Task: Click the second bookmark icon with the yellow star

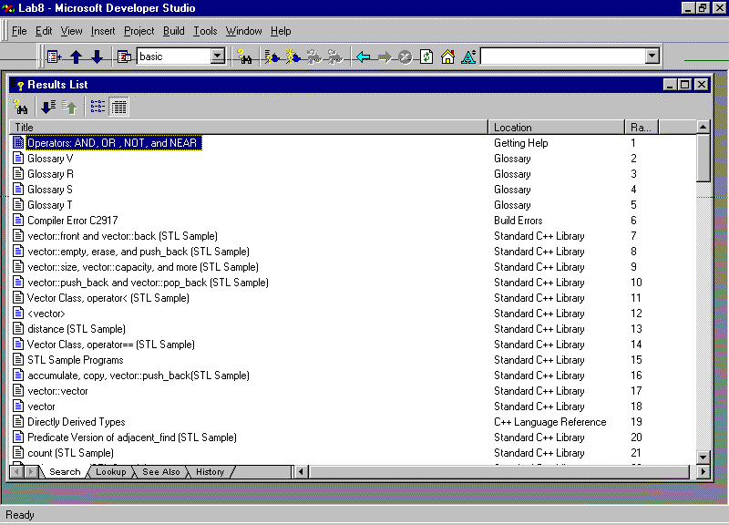Action: [293, 57]
